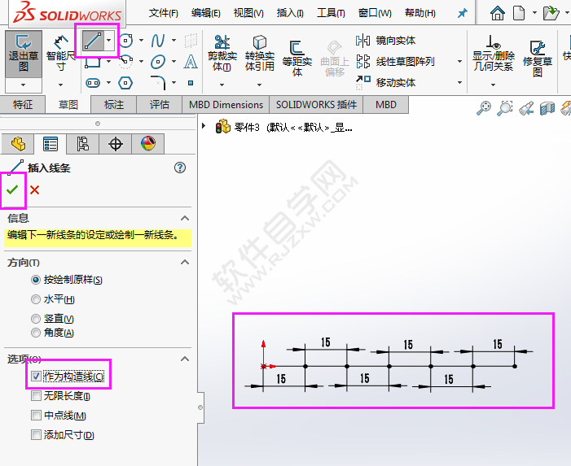Click Mirror Entities (镜向实体)
The image size is (571, 466).
click(x=386, y=41)
